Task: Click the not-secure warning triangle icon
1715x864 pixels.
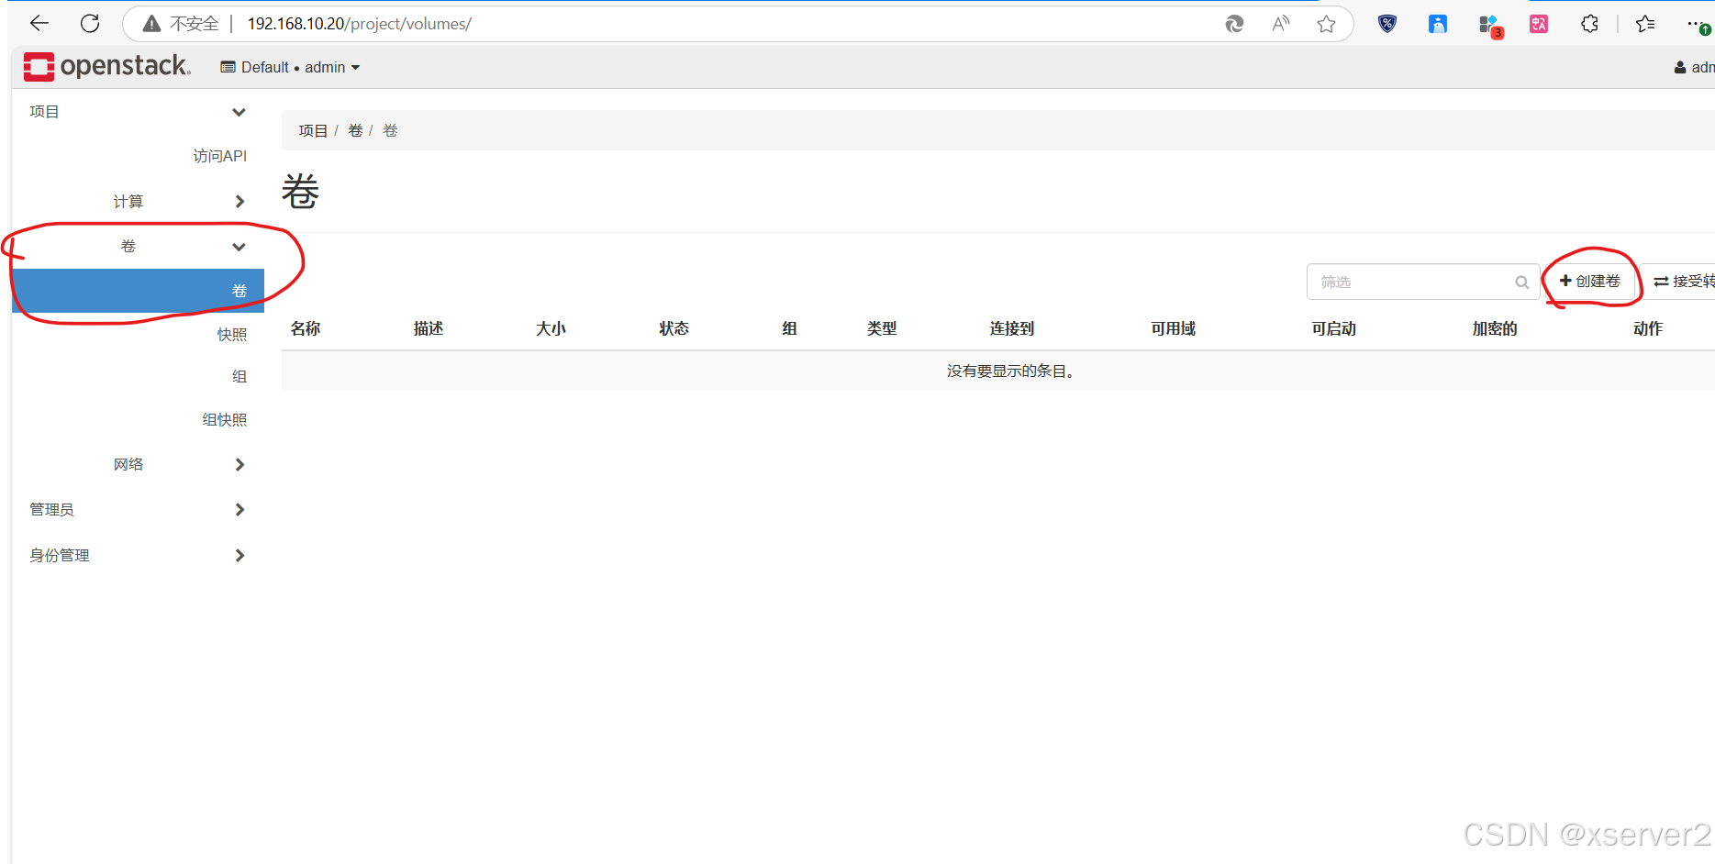Action: 152,24
